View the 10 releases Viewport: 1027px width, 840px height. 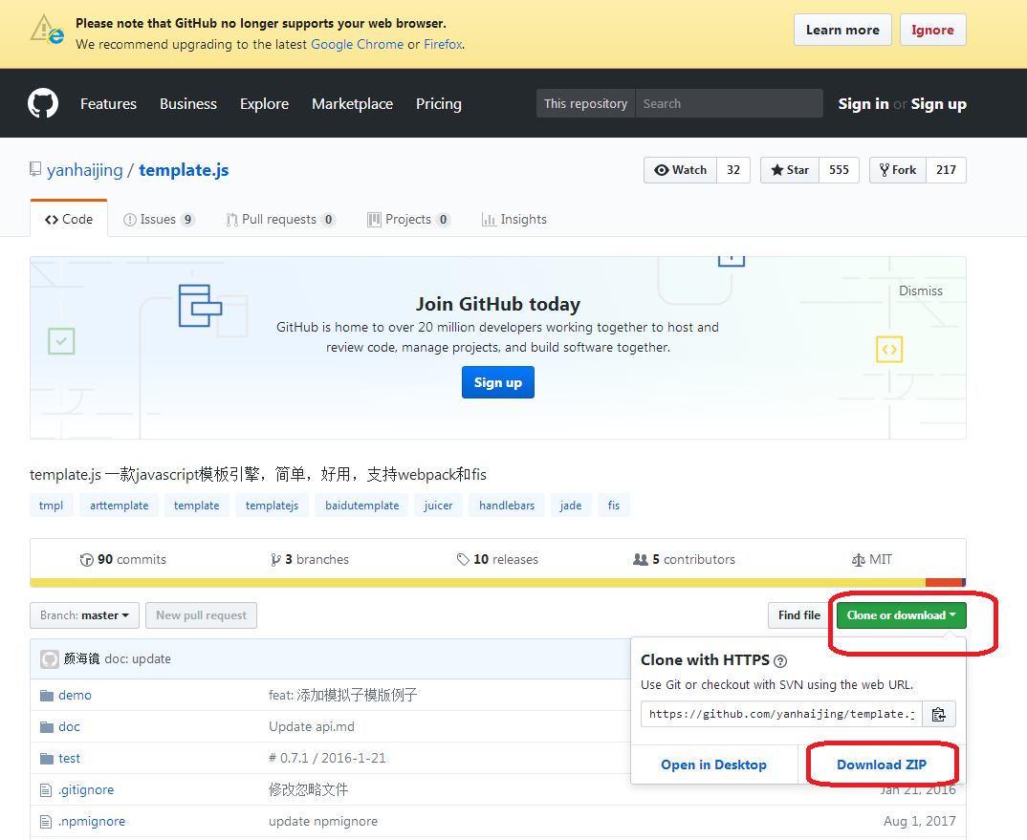tap(498, 560)
